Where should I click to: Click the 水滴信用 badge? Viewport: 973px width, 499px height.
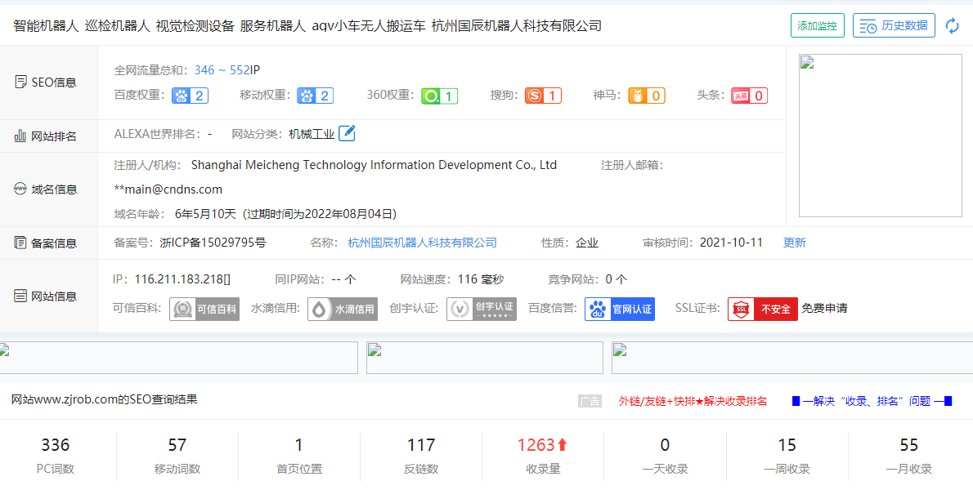pos(343,309)
